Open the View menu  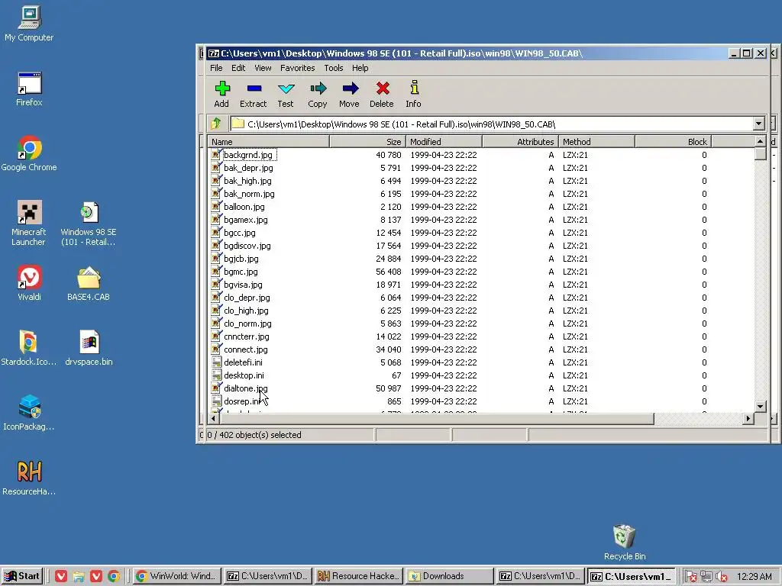point(263,68)
